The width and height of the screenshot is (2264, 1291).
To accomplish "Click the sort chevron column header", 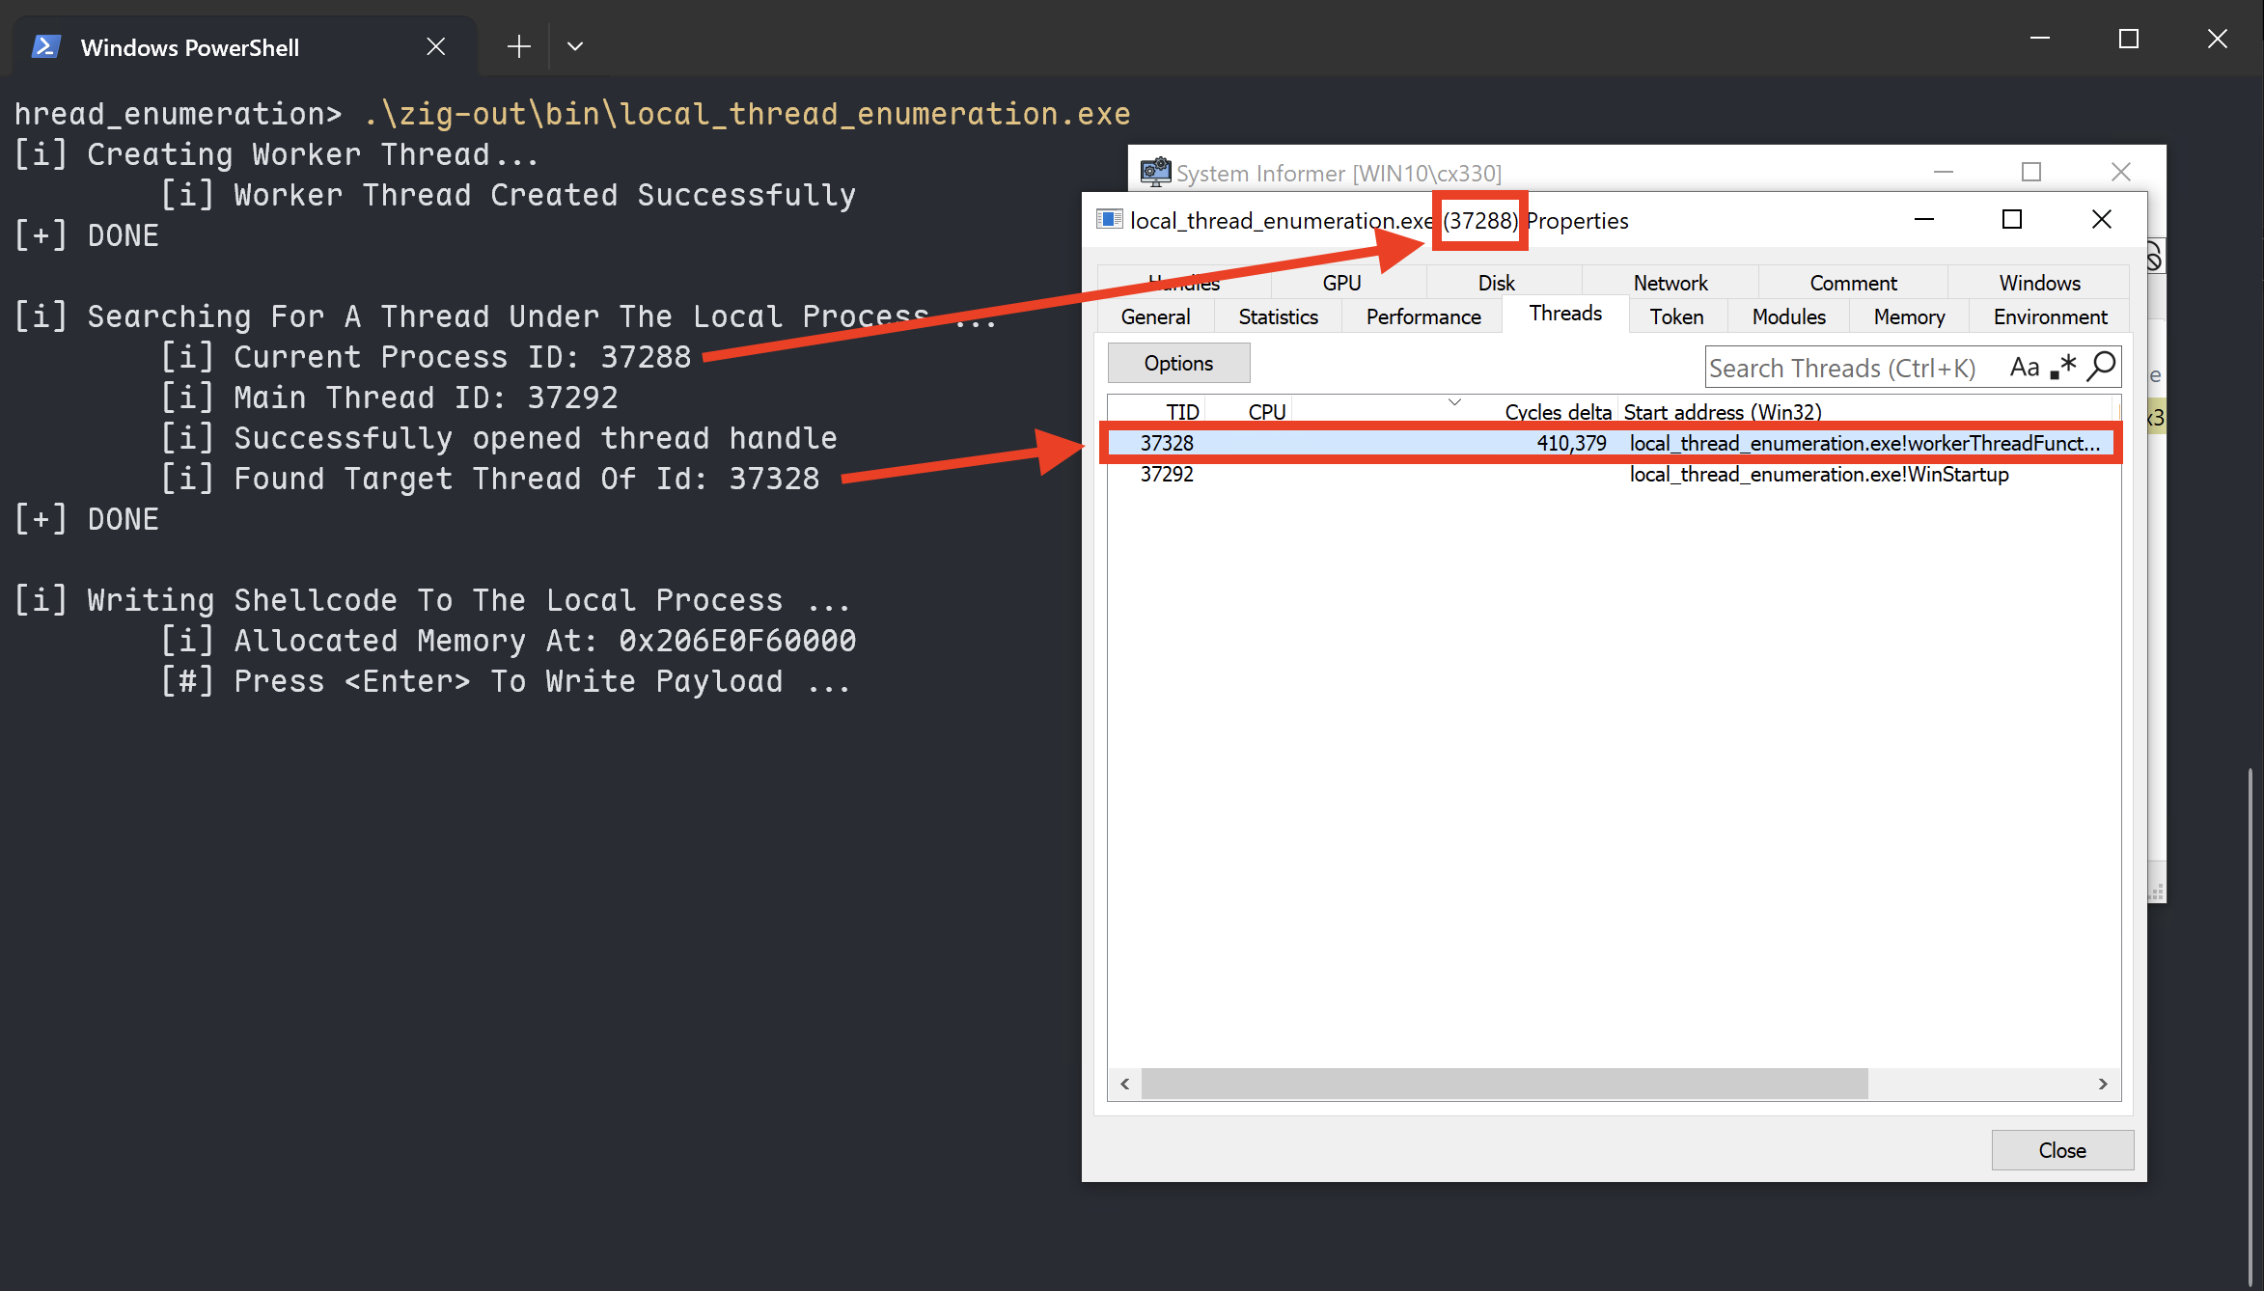I will [1453, 402].
